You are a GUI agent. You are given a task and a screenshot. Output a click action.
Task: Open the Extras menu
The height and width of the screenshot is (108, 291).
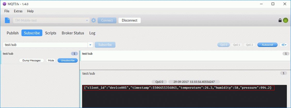18,11
